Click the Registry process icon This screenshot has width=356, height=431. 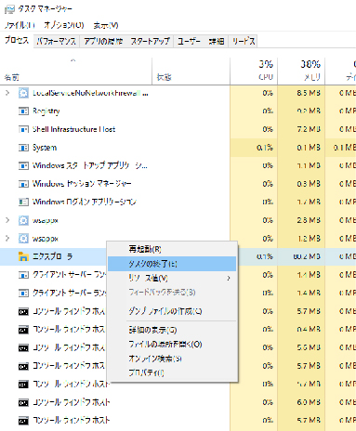(23, 111)
